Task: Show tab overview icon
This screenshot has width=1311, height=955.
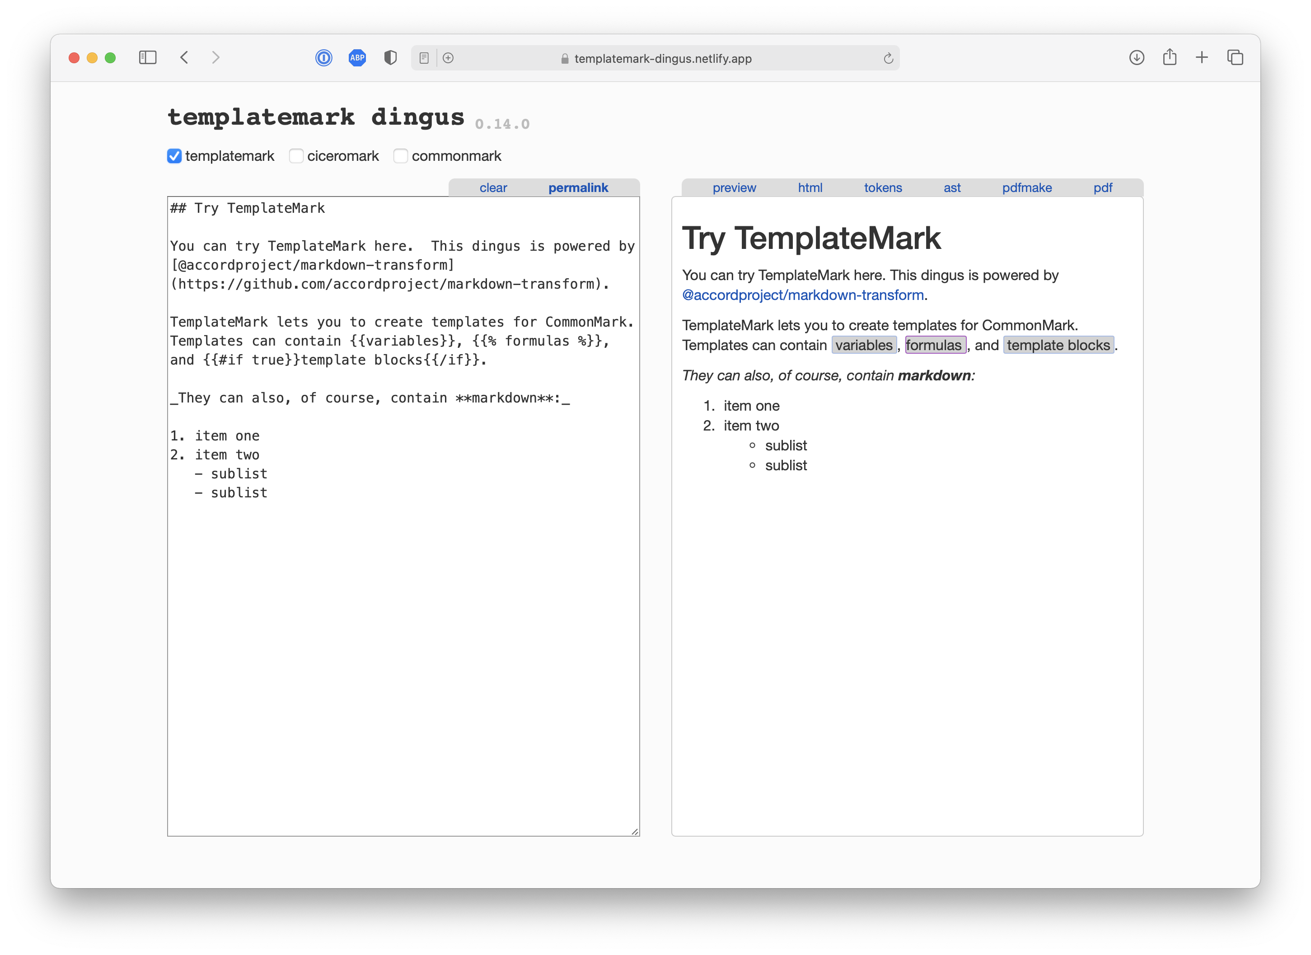Action: [1235, 58]
